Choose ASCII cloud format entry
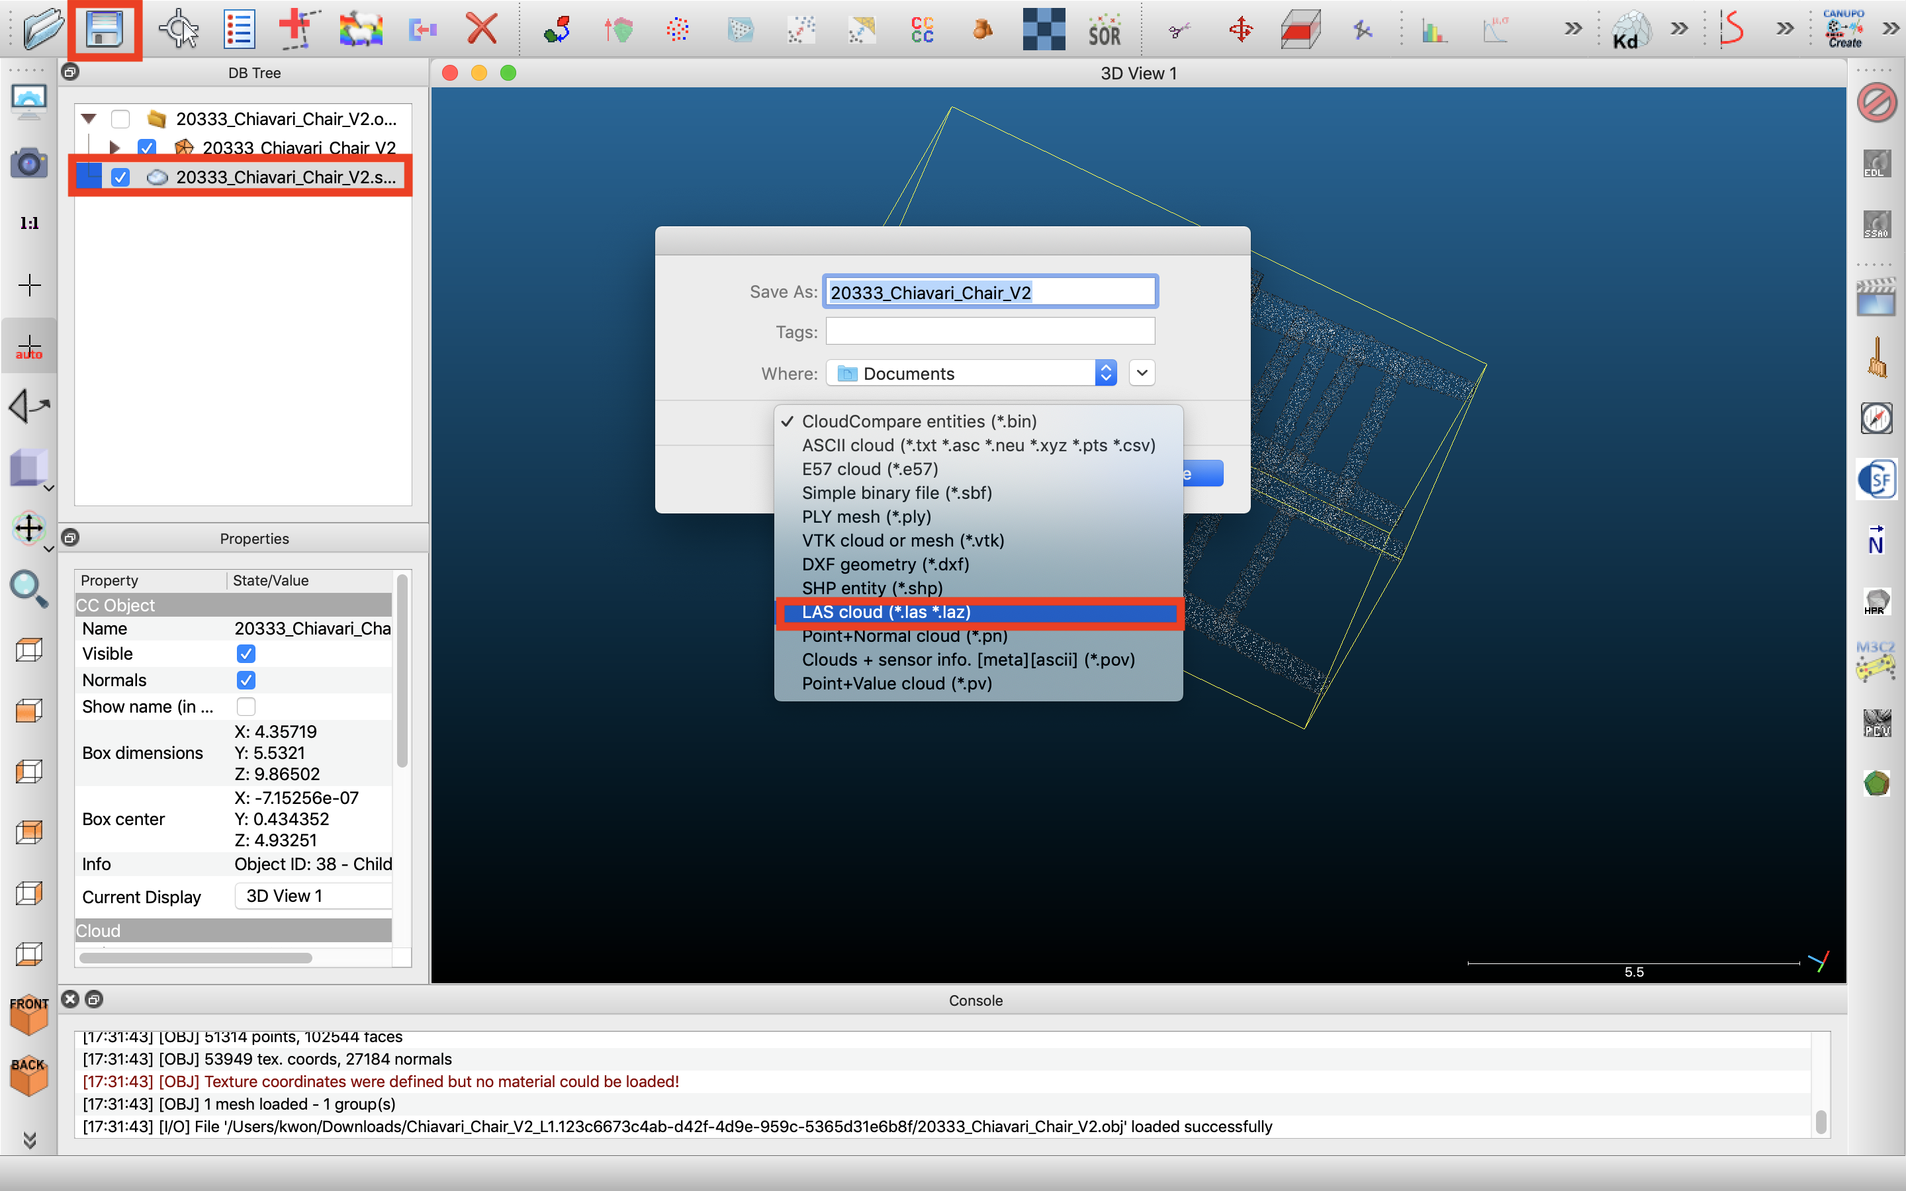 pos(978,445)
